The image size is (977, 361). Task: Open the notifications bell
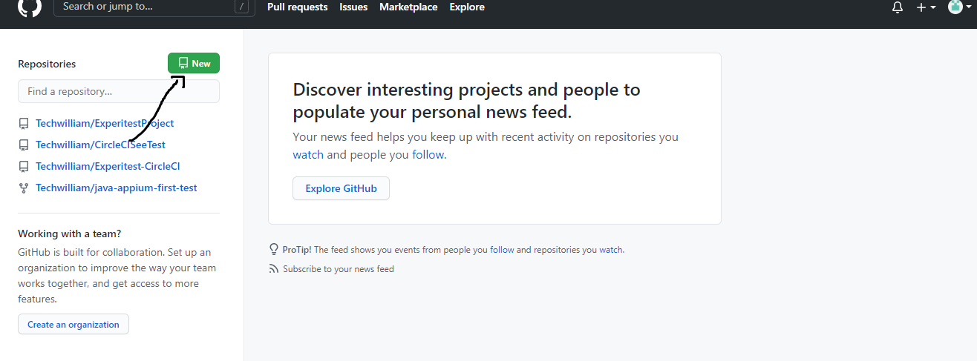click(x=898, y=7)
